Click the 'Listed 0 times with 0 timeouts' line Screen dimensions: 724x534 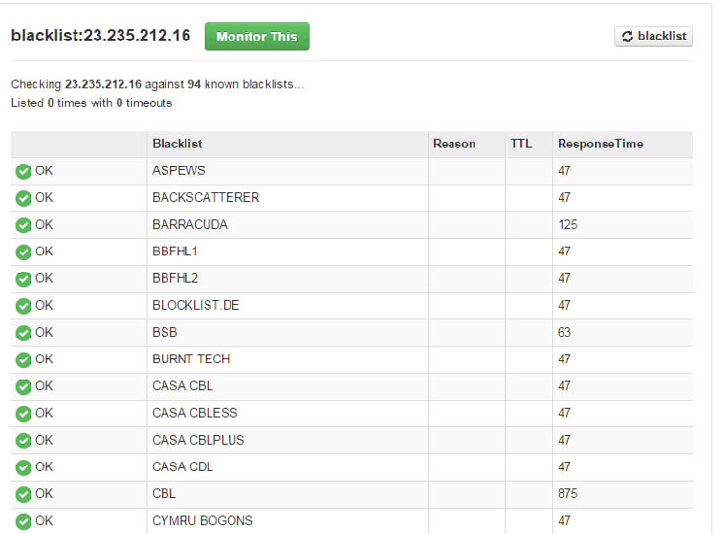pos(91,103)
